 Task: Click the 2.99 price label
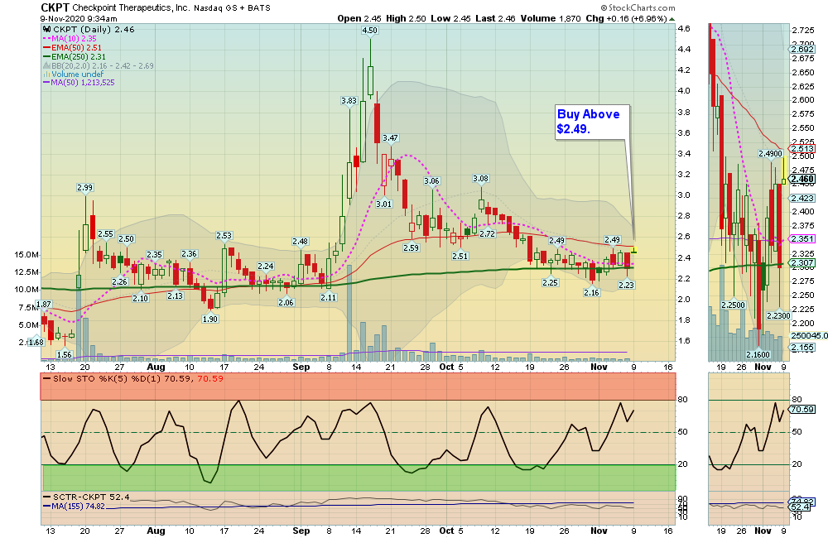point(84,187)
